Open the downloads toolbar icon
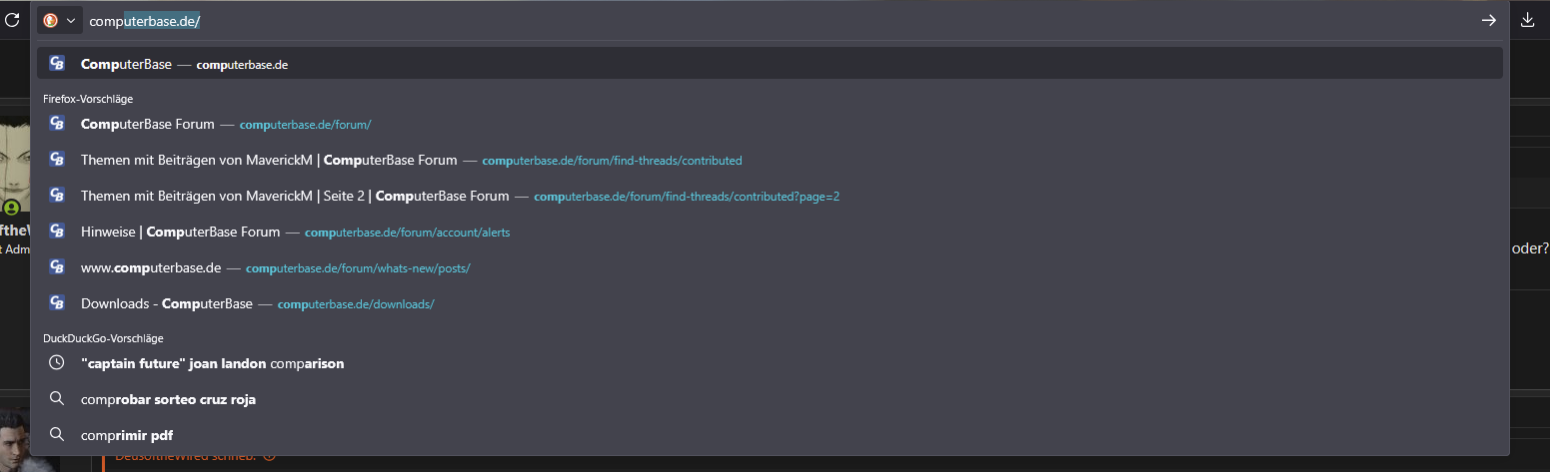 pos(1527,20)
